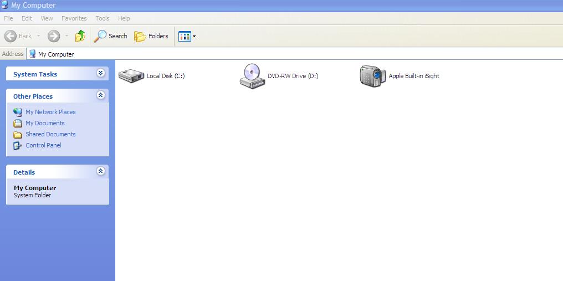This screenshot has height=281, width=563.
Task: Click the Other Places header text
Action: [33, 96]
